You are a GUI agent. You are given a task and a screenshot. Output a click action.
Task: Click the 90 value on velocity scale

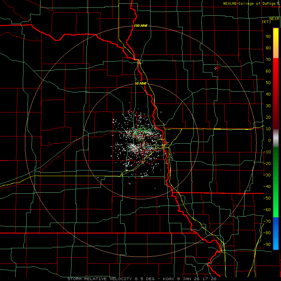268,37
